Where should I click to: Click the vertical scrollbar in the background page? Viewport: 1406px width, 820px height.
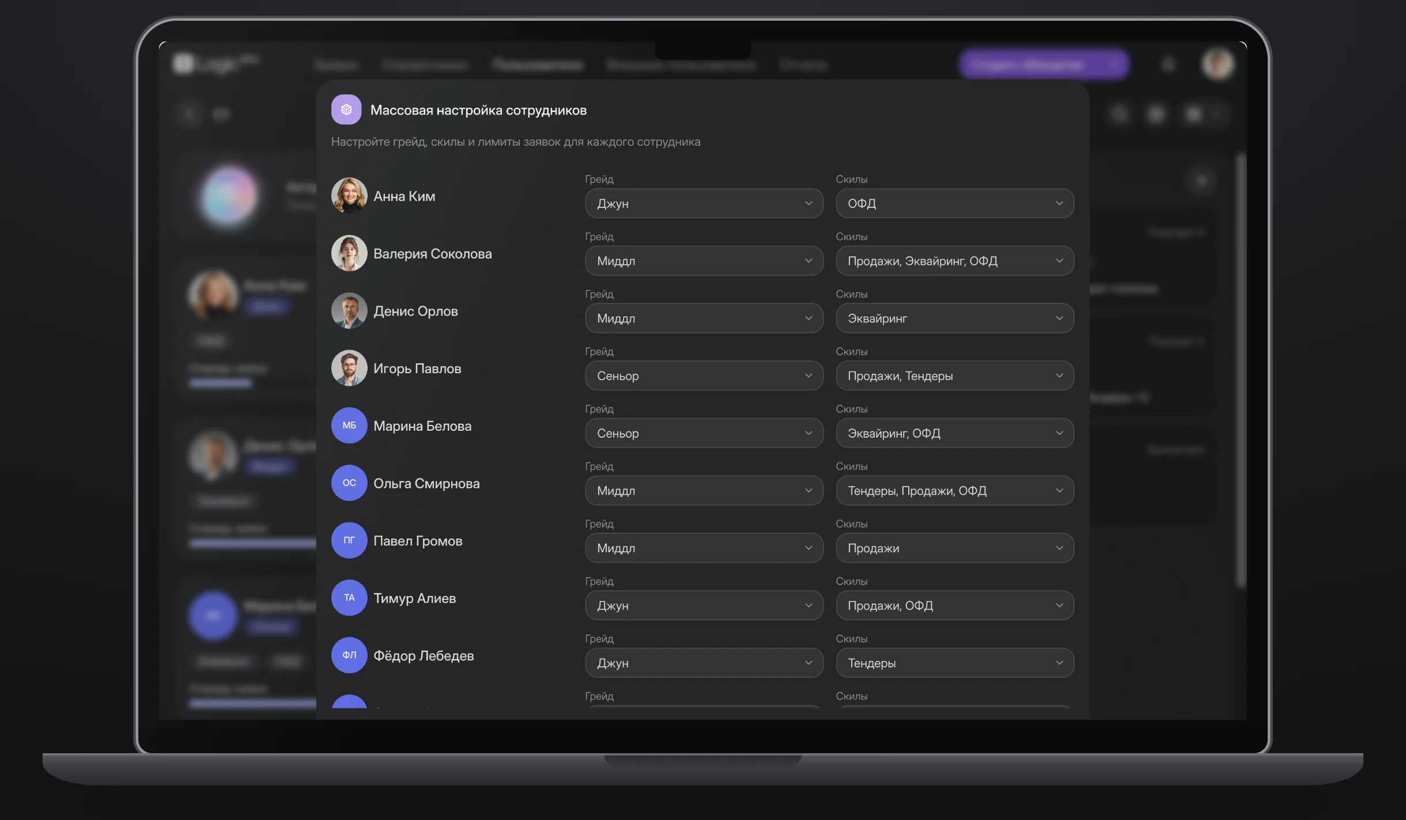tap(1241, 370)
